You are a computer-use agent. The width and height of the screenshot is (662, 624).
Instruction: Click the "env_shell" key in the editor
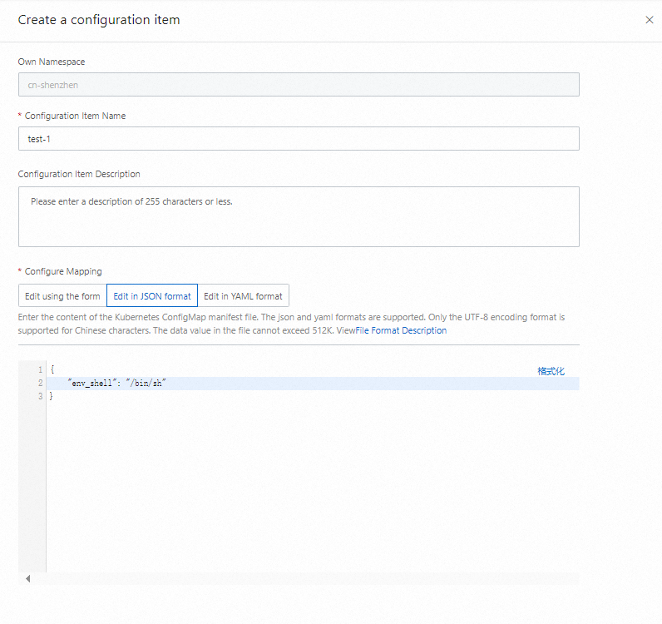[x=92, y=383]
